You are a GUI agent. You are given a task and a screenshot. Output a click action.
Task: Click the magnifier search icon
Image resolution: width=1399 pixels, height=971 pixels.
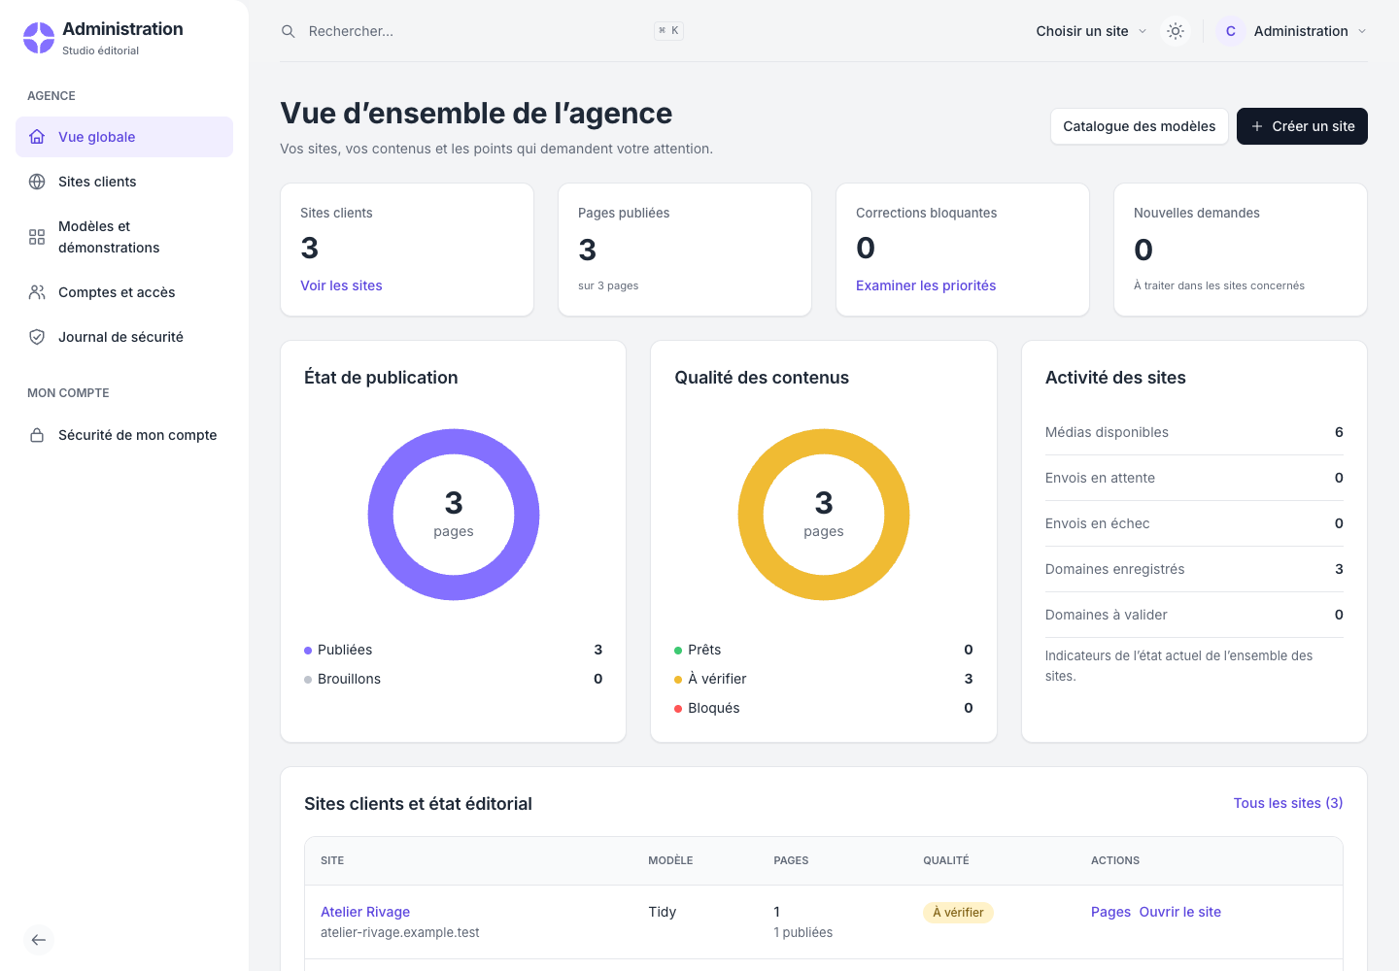pos(289,31)
